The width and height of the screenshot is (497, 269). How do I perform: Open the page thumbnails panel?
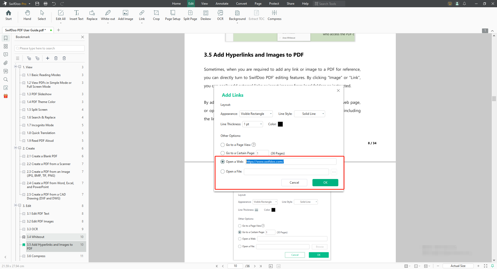tap(5, 46)
